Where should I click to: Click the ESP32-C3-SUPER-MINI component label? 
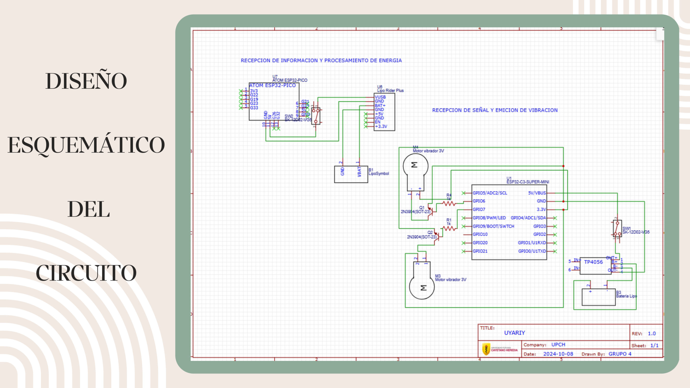tap(528, 182)
